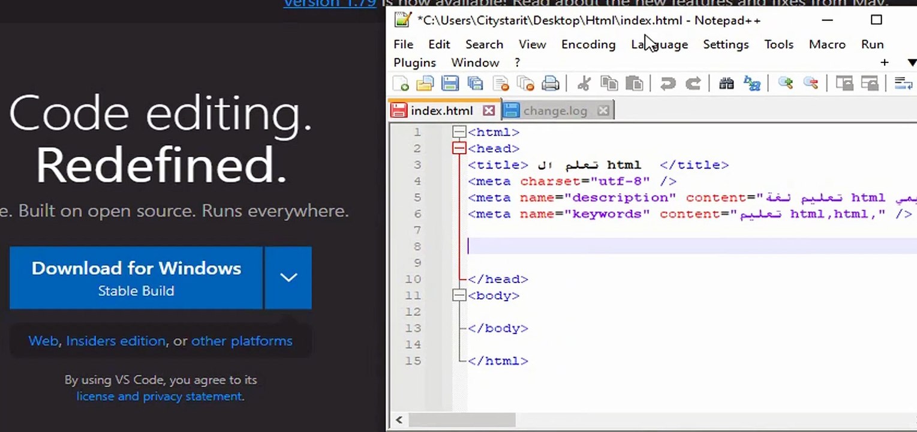Minimize the Notepad++ window

point(828,20)
